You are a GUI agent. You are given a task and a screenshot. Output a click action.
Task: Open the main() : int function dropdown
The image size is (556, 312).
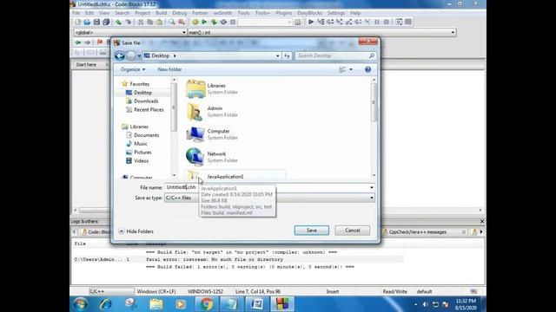(453, 32)
